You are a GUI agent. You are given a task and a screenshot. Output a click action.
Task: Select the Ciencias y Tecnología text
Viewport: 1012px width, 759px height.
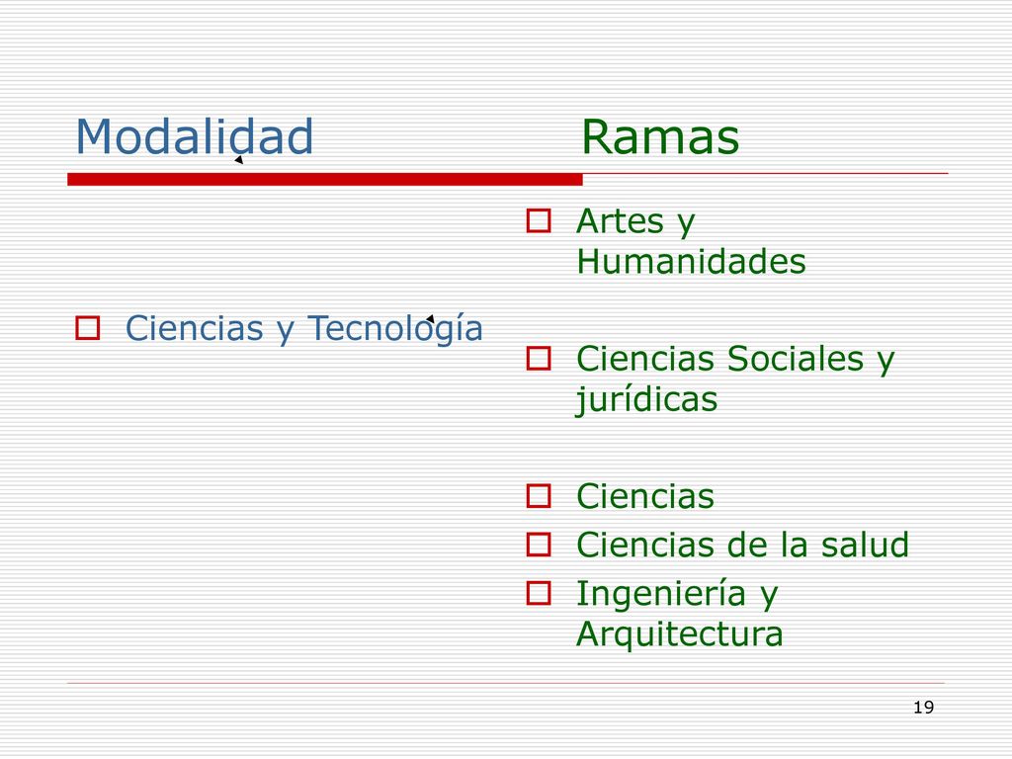(304, 328)
